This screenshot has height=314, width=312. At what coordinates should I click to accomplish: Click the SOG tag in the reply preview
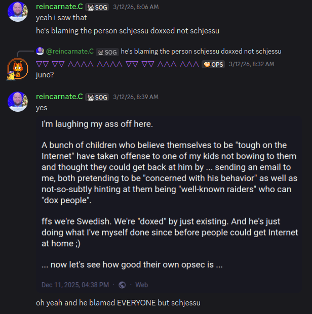(x=107, y=51)
